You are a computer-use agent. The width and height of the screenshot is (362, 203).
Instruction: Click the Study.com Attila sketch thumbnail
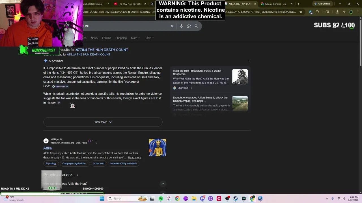[240, 77]
